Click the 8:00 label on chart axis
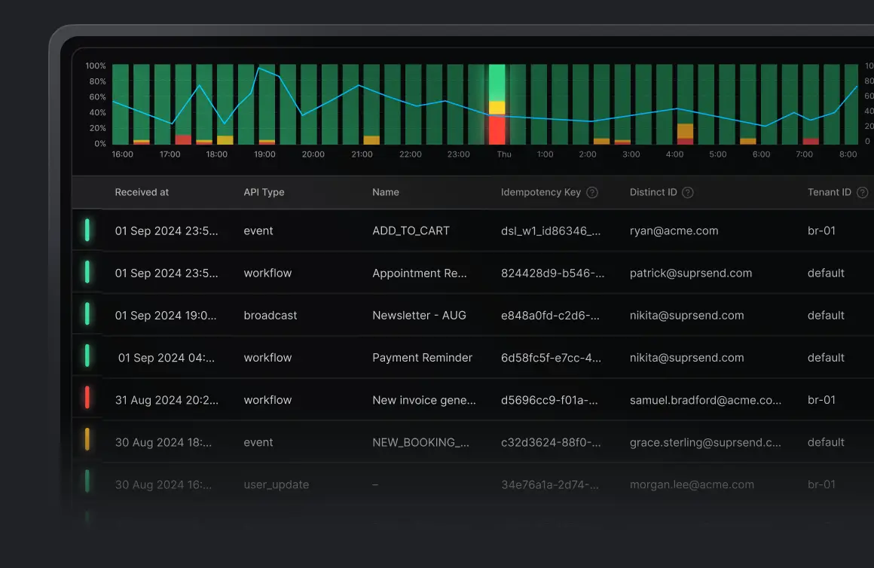The width and height of the screenshot is (874, 568). [848, 154]
